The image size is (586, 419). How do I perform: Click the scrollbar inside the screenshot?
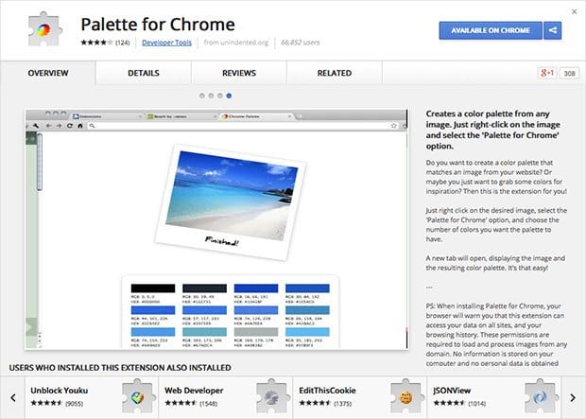click(40, 163)
